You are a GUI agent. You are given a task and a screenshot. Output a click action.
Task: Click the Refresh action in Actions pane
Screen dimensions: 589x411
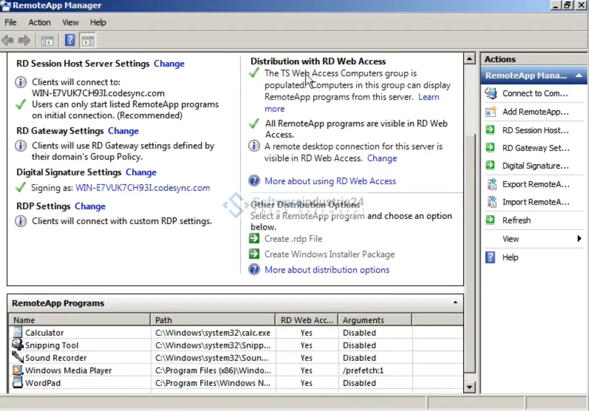[516, 220]
